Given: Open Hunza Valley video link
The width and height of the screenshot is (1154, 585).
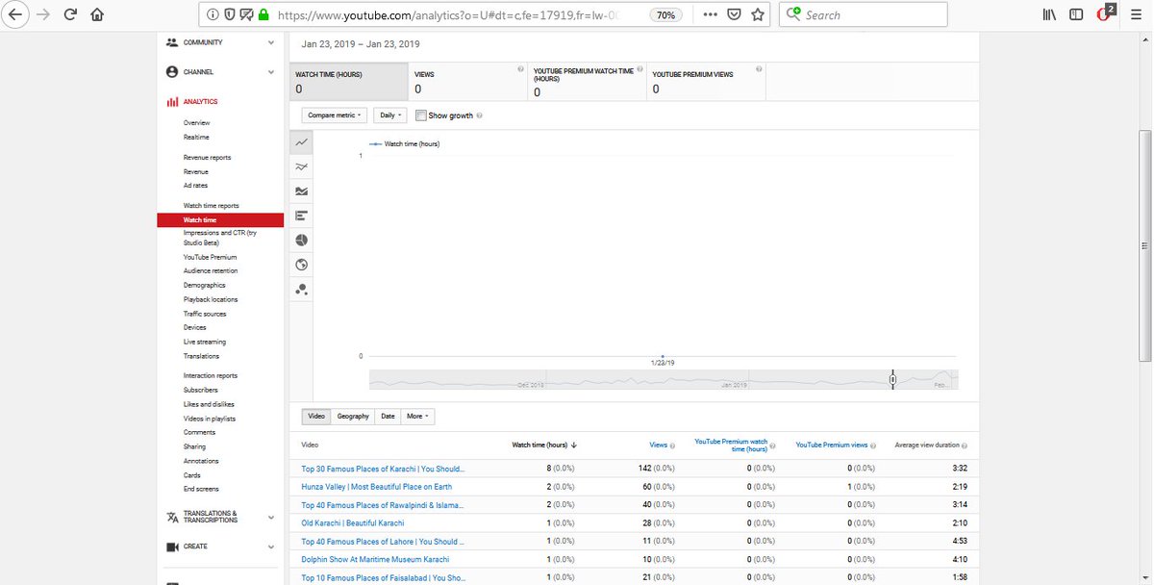Looking at the screenshot, I should (376, 487).
